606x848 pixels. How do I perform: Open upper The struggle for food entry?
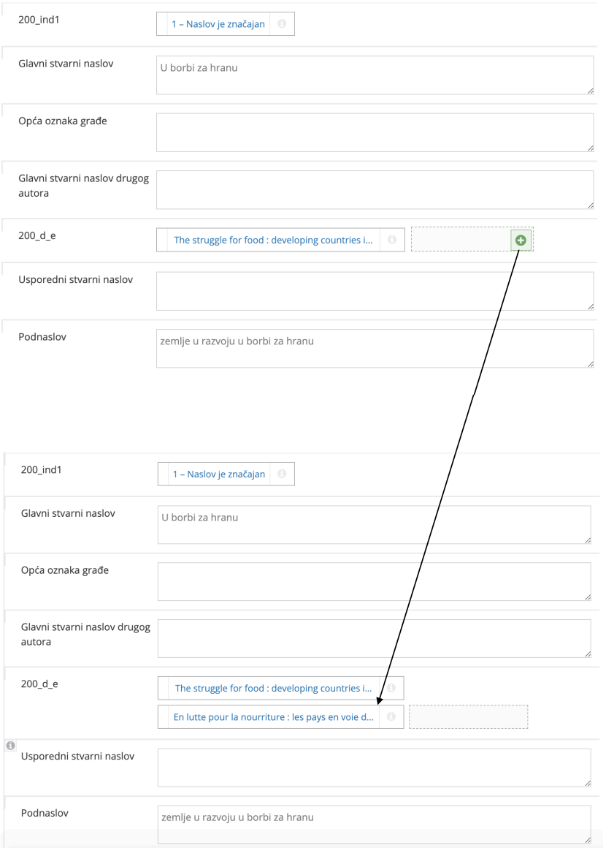(273, 240)
